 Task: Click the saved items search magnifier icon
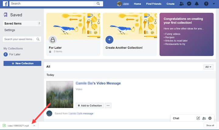pyautogui.click(x=38, y=39)
